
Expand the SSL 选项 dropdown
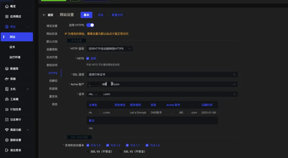point(162,75)
